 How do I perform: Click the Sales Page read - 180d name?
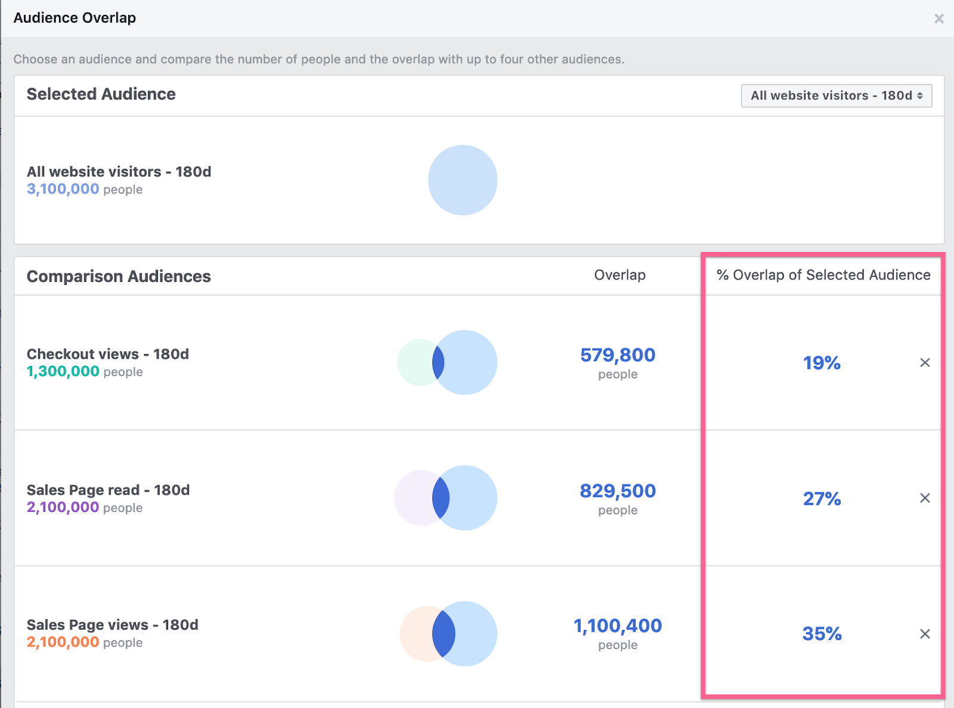click(108, 490)
